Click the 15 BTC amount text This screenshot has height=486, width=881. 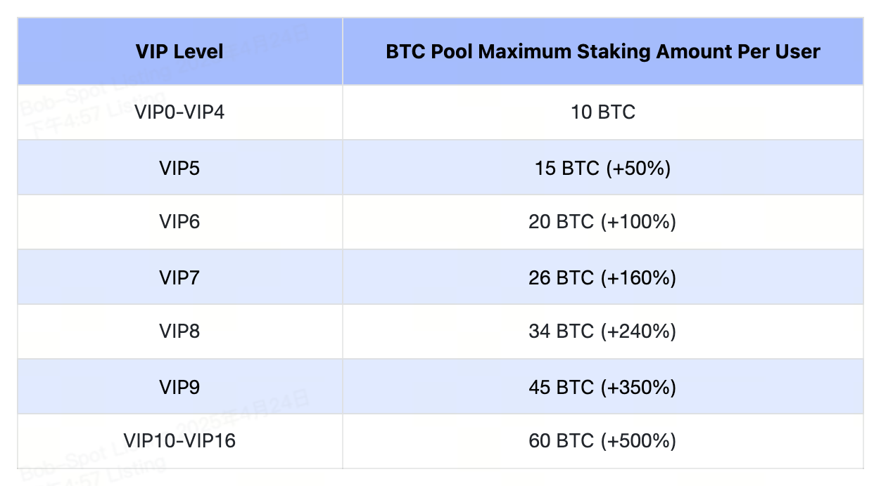coord(566,167)
